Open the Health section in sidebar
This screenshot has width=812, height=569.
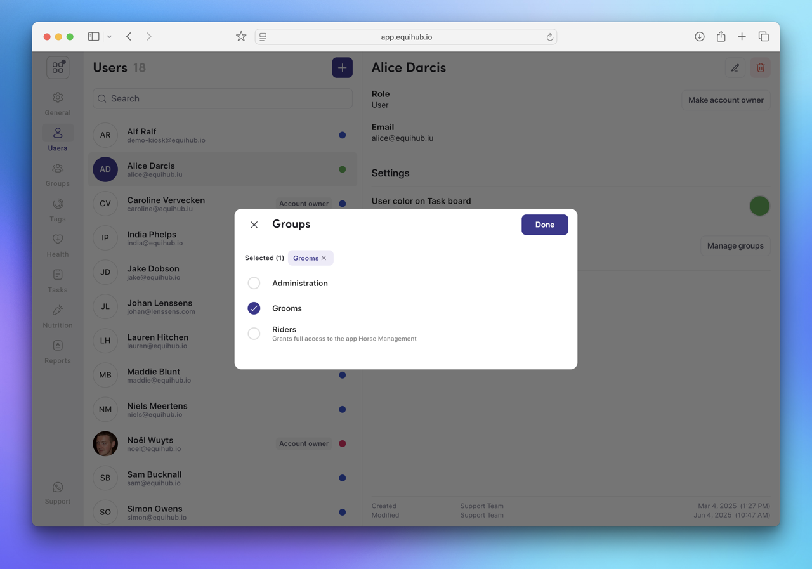[x=58, y=245]
